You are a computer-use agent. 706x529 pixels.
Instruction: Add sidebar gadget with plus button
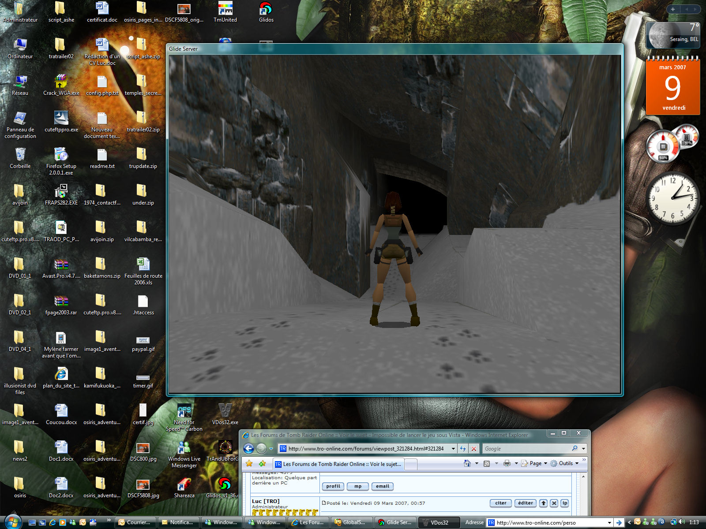tap(673, 9)
